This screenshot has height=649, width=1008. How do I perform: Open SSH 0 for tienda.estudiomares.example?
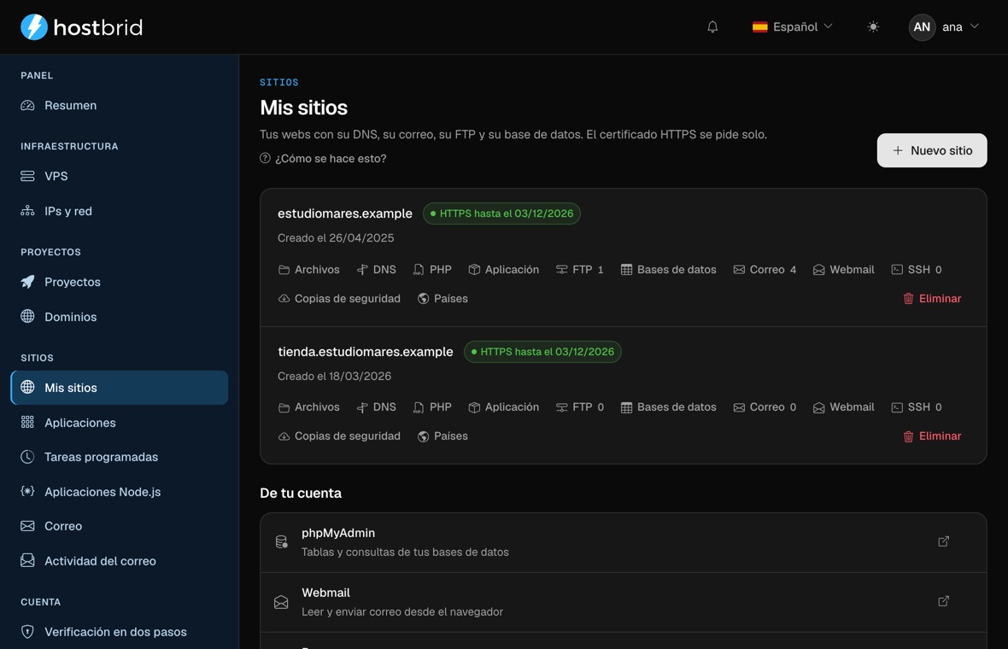(x=917, y=406)
